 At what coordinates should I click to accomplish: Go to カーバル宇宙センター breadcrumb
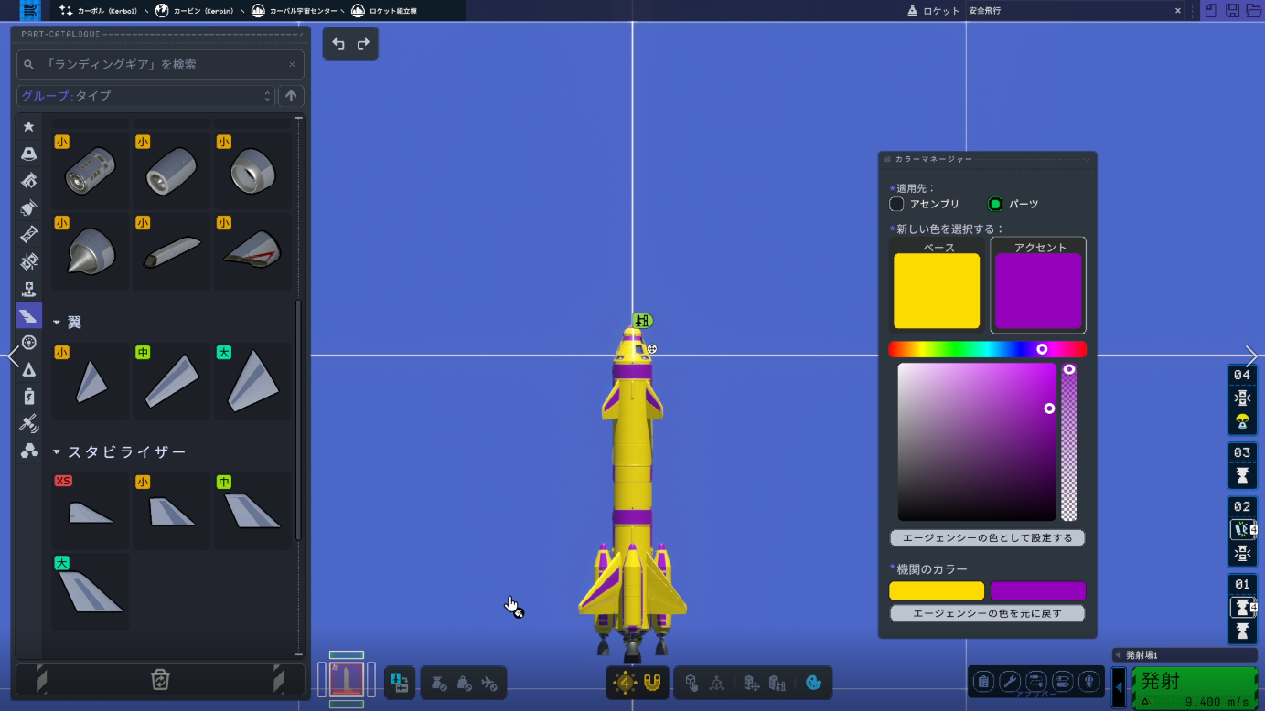click(294, 11)
